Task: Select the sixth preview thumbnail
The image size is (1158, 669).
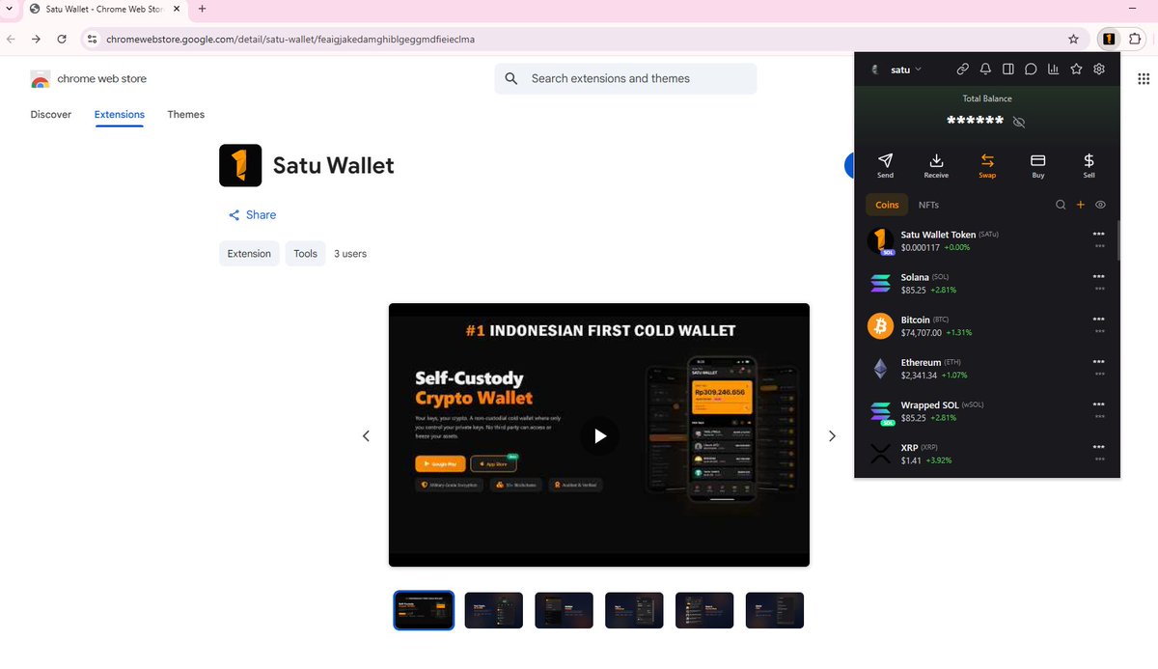Action: coord(775,610)
